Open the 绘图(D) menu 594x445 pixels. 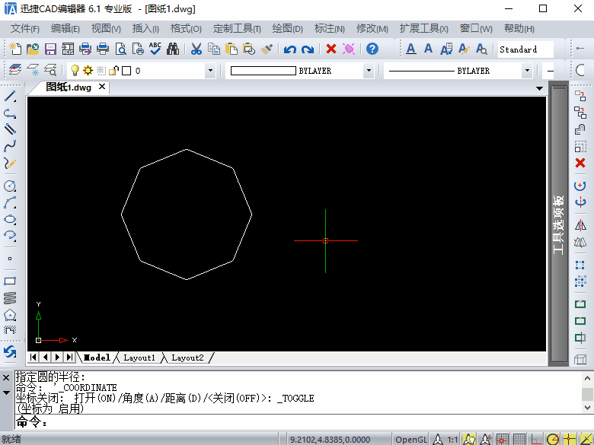click(x=288, y=29)
